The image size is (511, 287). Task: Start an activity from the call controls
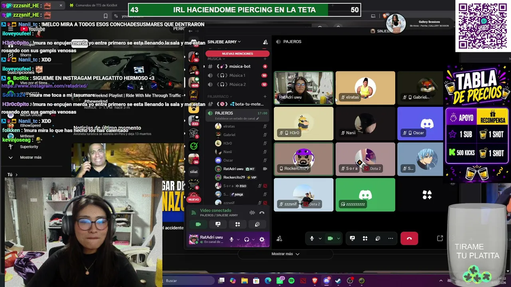pyautogui.click(x=365, y=238)
